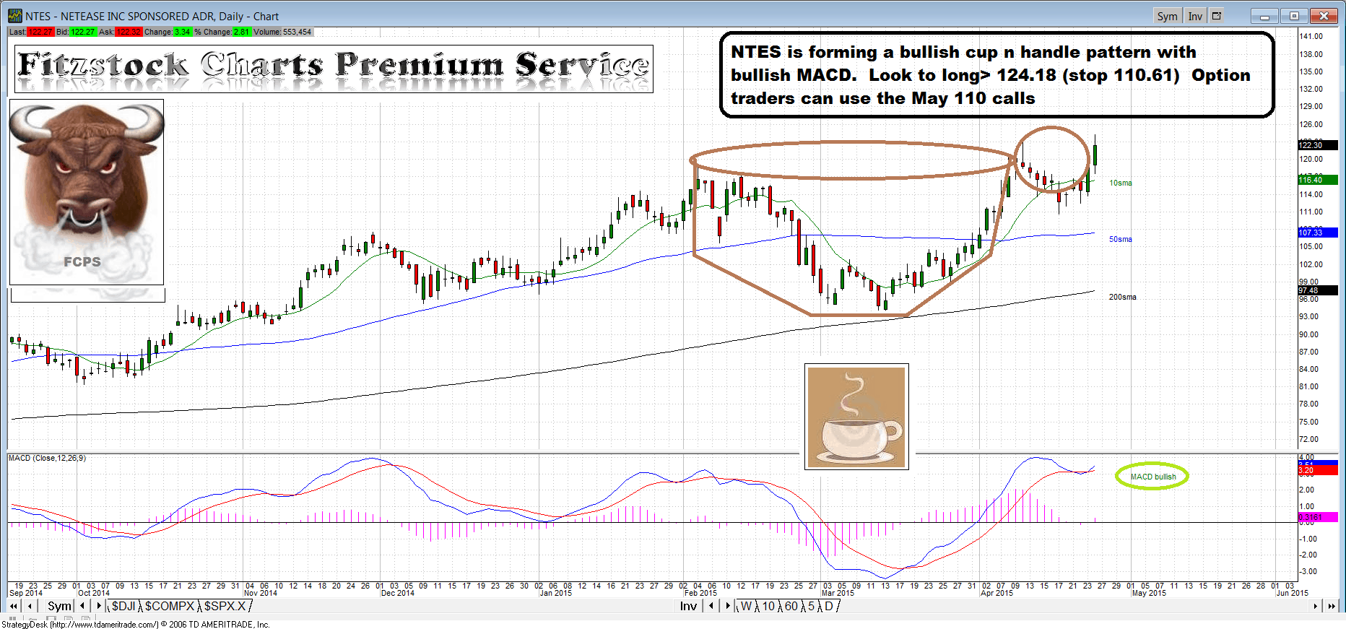This screenshot has width=1346, height=629.
Task: Open the $SPX.X symbol tab
Action: click(x=225, y=607)
